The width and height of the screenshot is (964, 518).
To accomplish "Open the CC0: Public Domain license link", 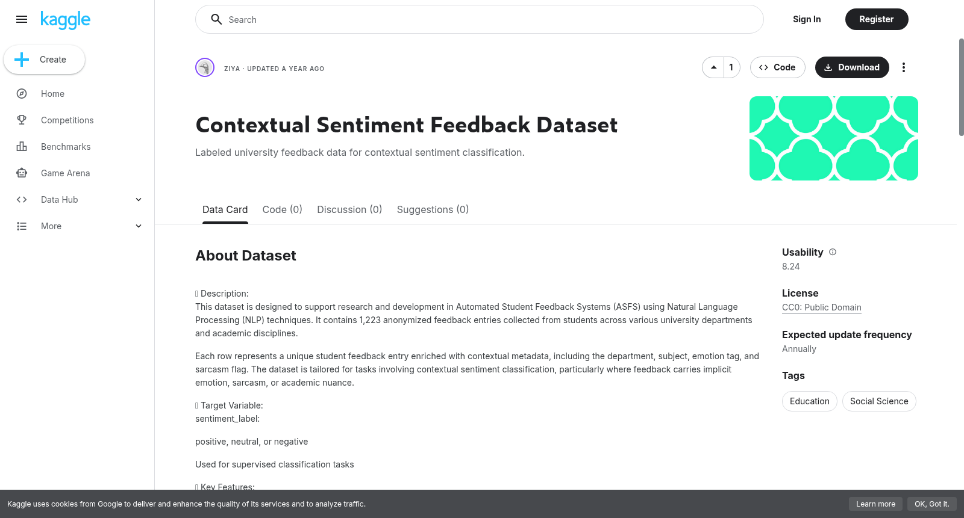I will [822, 307].
